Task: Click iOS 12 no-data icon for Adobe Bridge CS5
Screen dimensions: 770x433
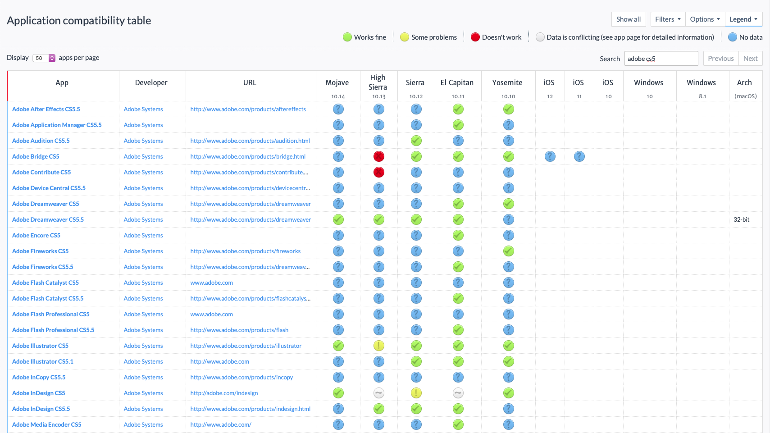Action: click(x=550, y=156)
